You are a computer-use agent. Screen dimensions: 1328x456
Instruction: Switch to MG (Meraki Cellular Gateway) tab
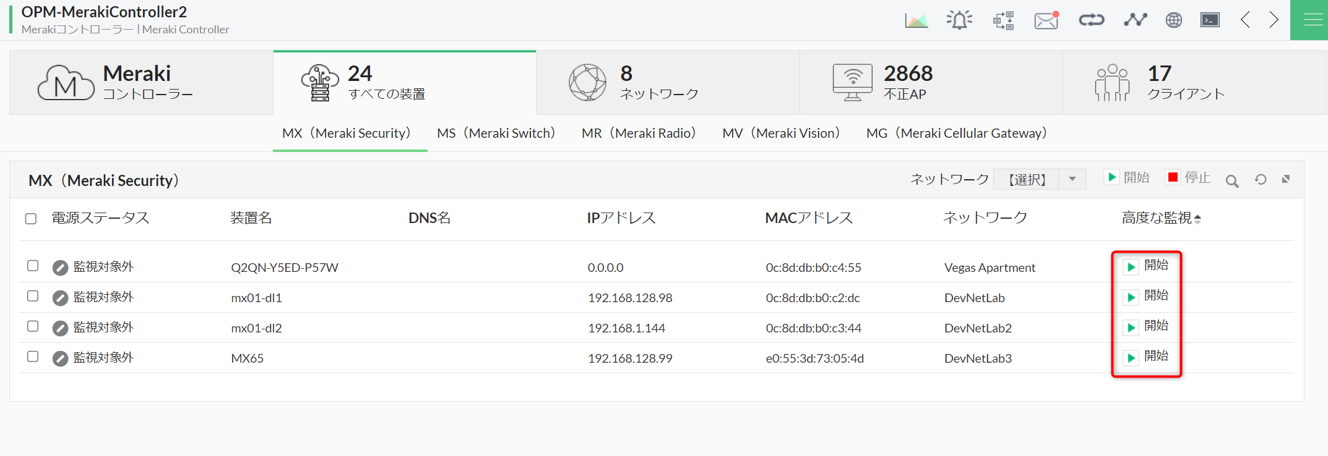click(957, 133)
